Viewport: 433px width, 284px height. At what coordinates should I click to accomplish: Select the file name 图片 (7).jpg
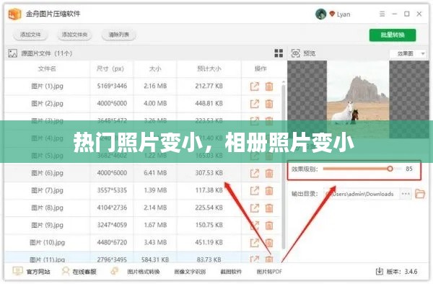(x=47, y=190)
